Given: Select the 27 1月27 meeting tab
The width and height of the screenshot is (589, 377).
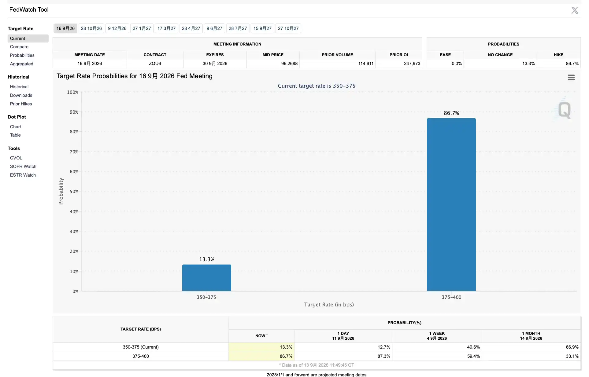Looking at the screenshot, I should [142, 28].
